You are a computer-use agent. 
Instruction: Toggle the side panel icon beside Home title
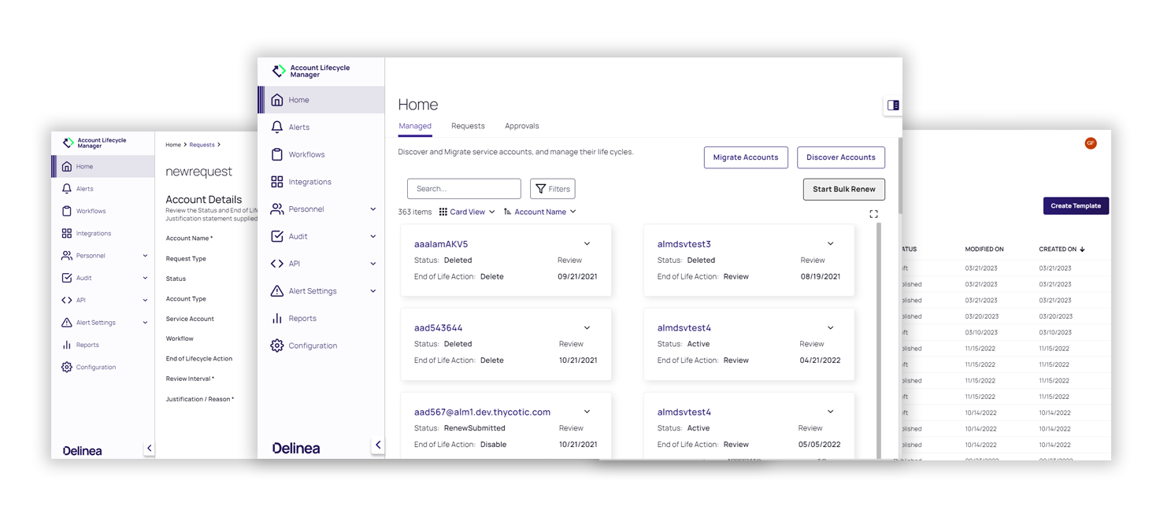coord(893,105)
